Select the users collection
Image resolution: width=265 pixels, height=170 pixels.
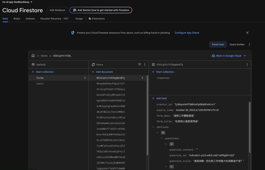(x=40, y=84)
